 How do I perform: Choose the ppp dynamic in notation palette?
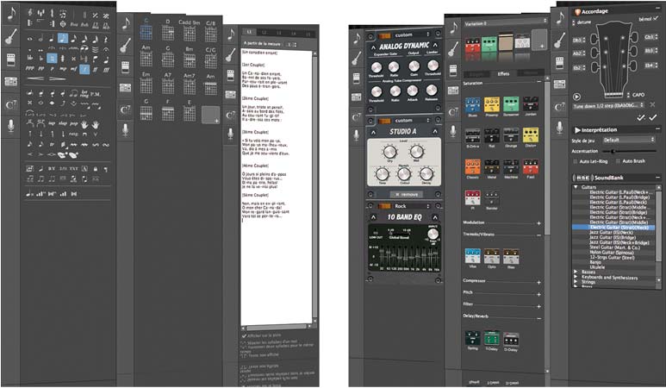point(30,68)
